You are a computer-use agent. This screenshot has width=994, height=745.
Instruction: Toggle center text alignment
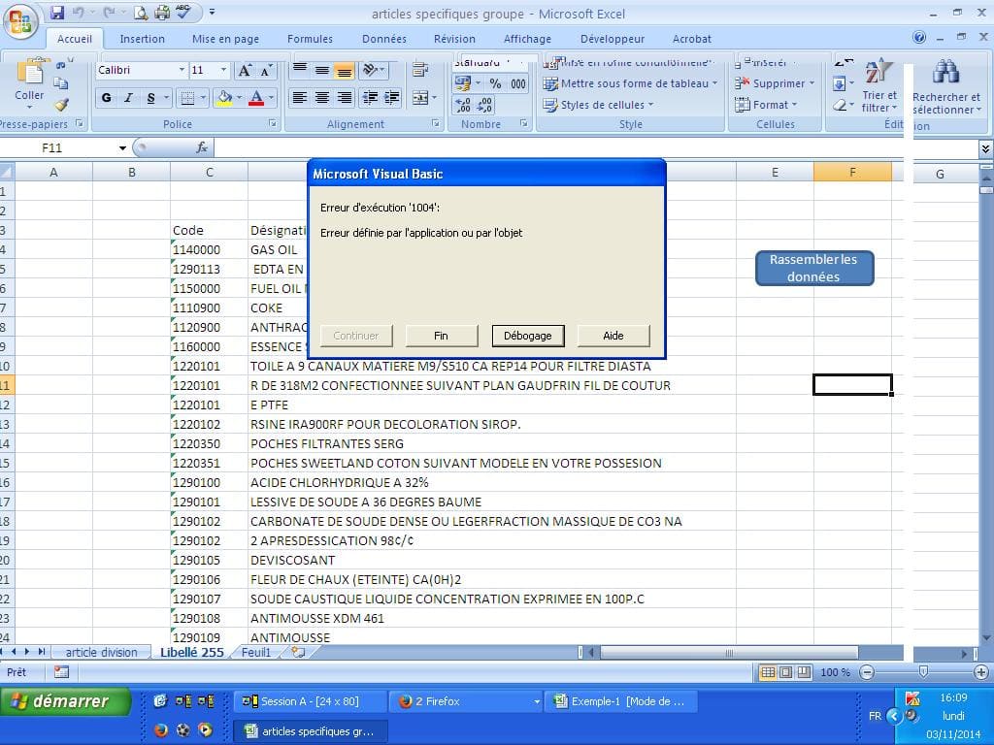[x=321, y=98]
